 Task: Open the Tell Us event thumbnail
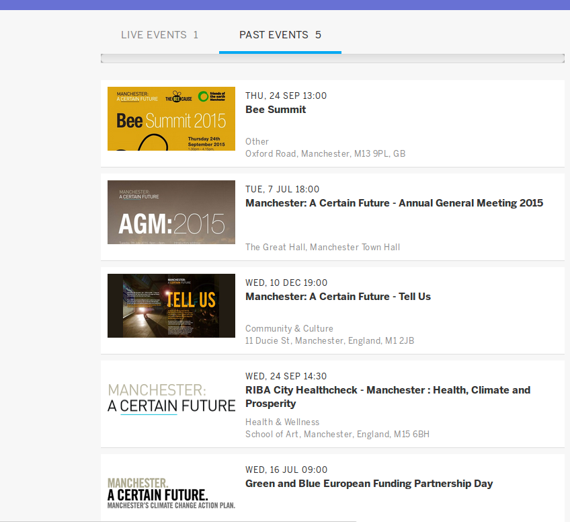click(171, 305)
